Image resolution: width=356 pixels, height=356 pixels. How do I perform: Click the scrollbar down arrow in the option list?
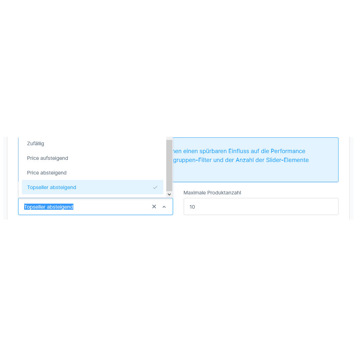point(169,194)
